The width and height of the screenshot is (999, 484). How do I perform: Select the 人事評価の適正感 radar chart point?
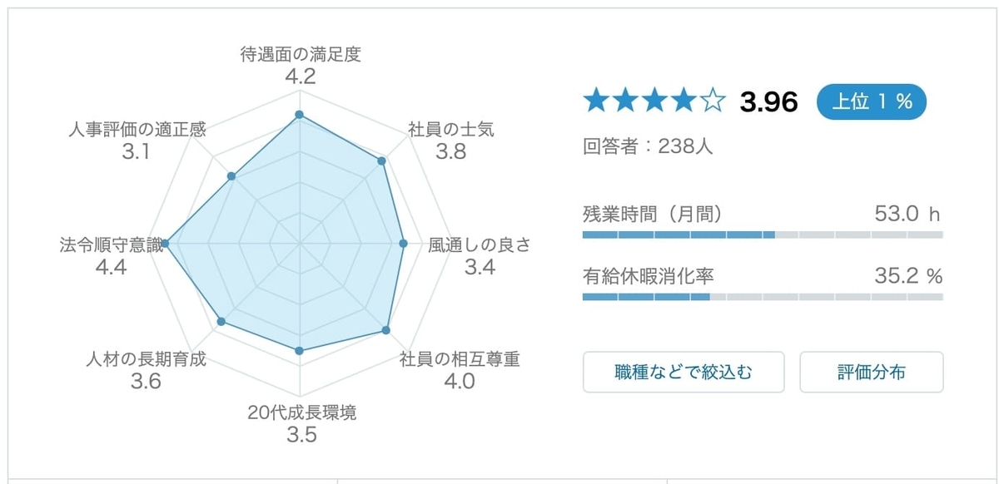[231, 175]
